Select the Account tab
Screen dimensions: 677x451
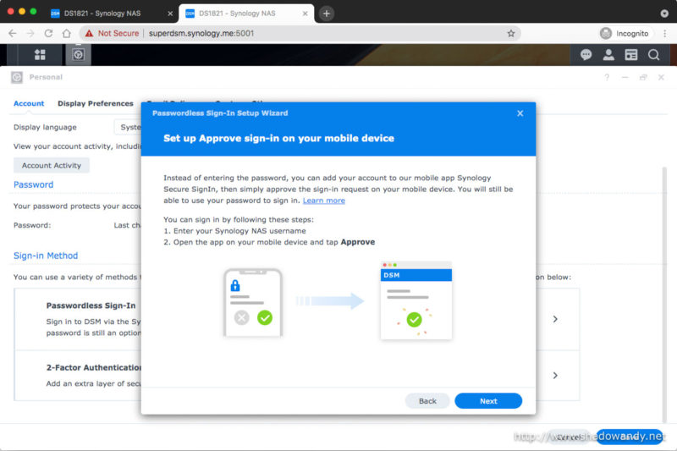click(x=29, y=103)
